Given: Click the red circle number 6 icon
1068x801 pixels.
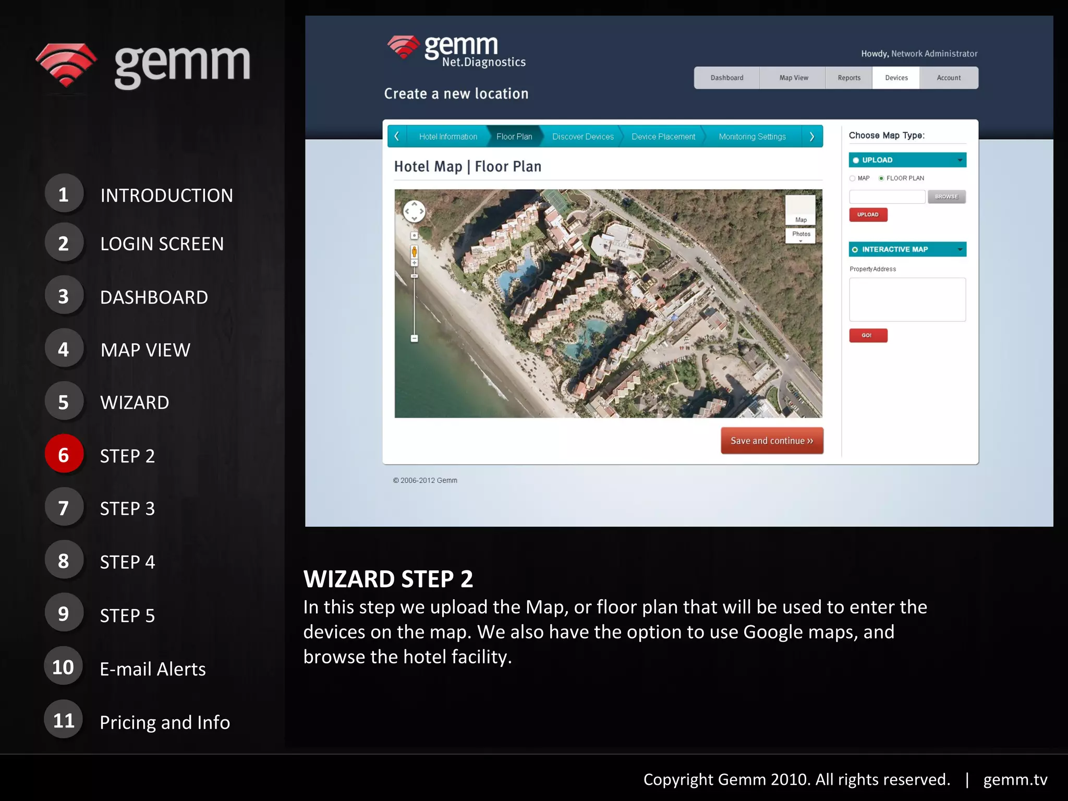Looking at the screenshot, I should [64, 454].
